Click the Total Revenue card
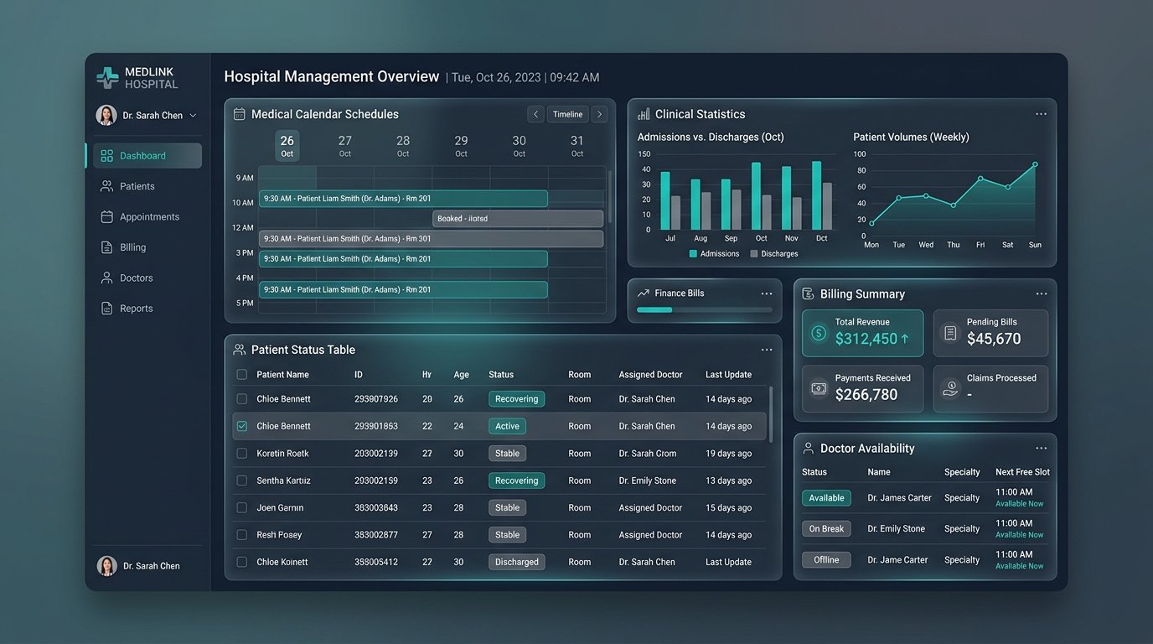Screen dimensions: 1153x644 tap(862, 333)
